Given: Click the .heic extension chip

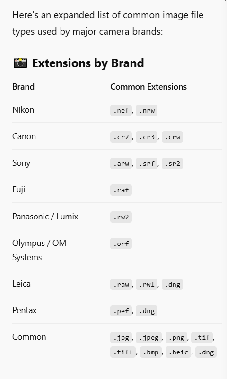Looking at the screenshot, I should 178,352.
